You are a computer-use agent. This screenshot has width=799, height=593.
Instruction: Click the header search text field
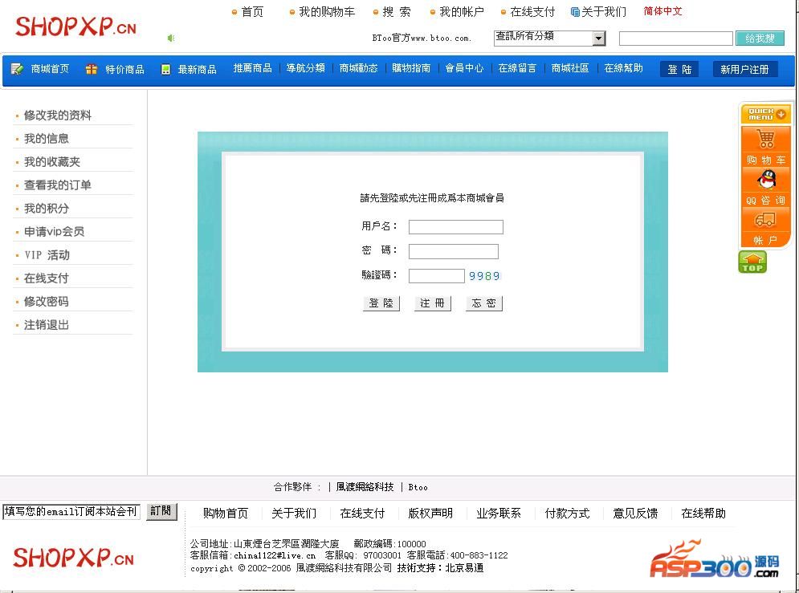[x=675, y=39]
